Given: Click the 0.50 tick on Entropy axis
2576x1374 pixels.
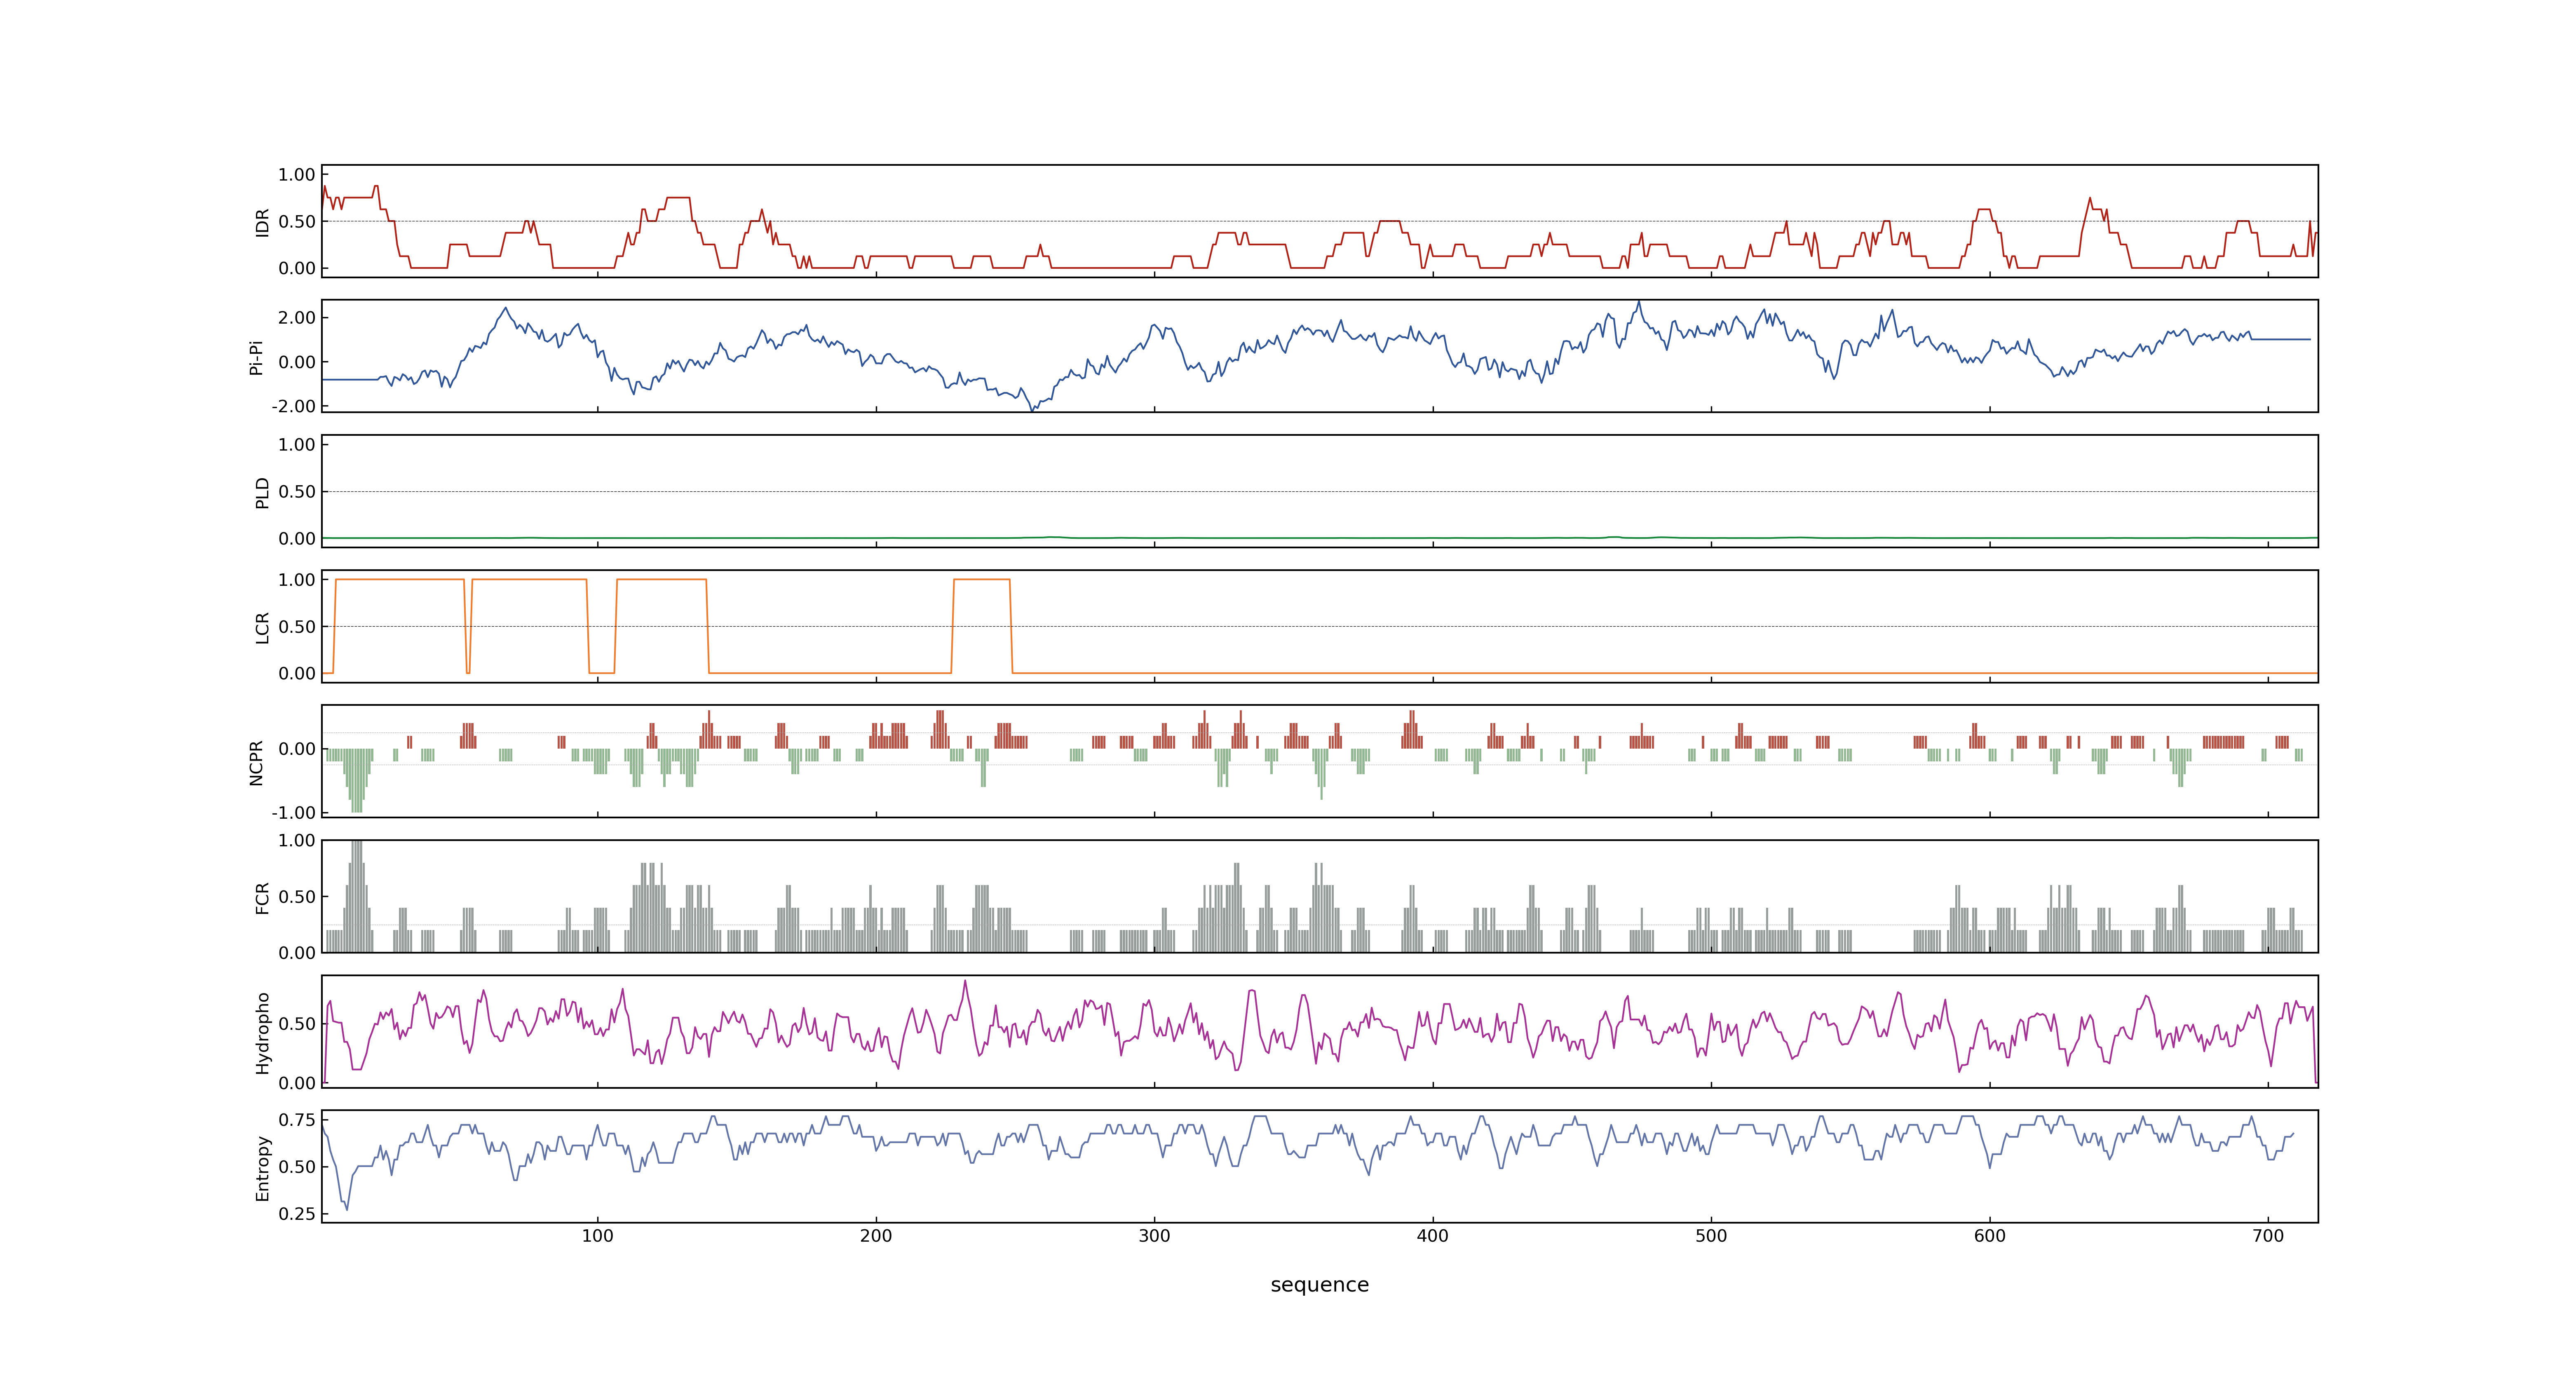Looking at the screenshot, I should tap(297, 1167).
